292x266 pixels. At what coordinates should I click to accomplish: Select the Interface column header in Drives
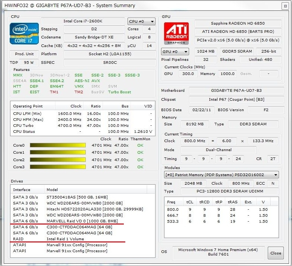[27, 190]
